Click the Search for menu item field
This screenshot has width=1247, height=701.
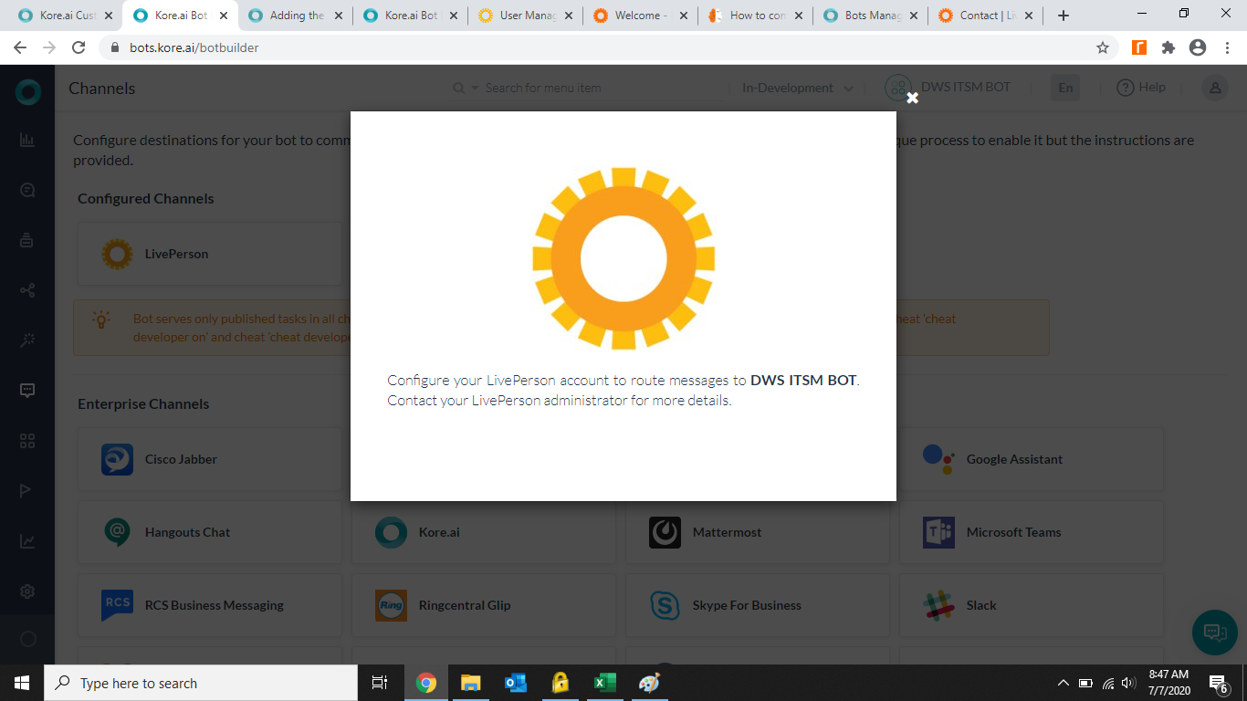click(x=604, y=88)
